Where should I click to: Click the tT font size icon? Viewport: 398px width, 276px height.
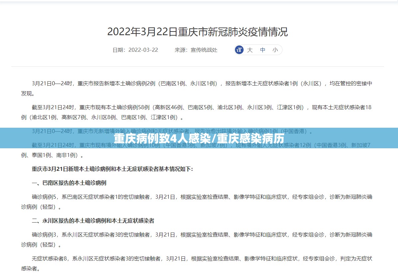pos(239,50)
